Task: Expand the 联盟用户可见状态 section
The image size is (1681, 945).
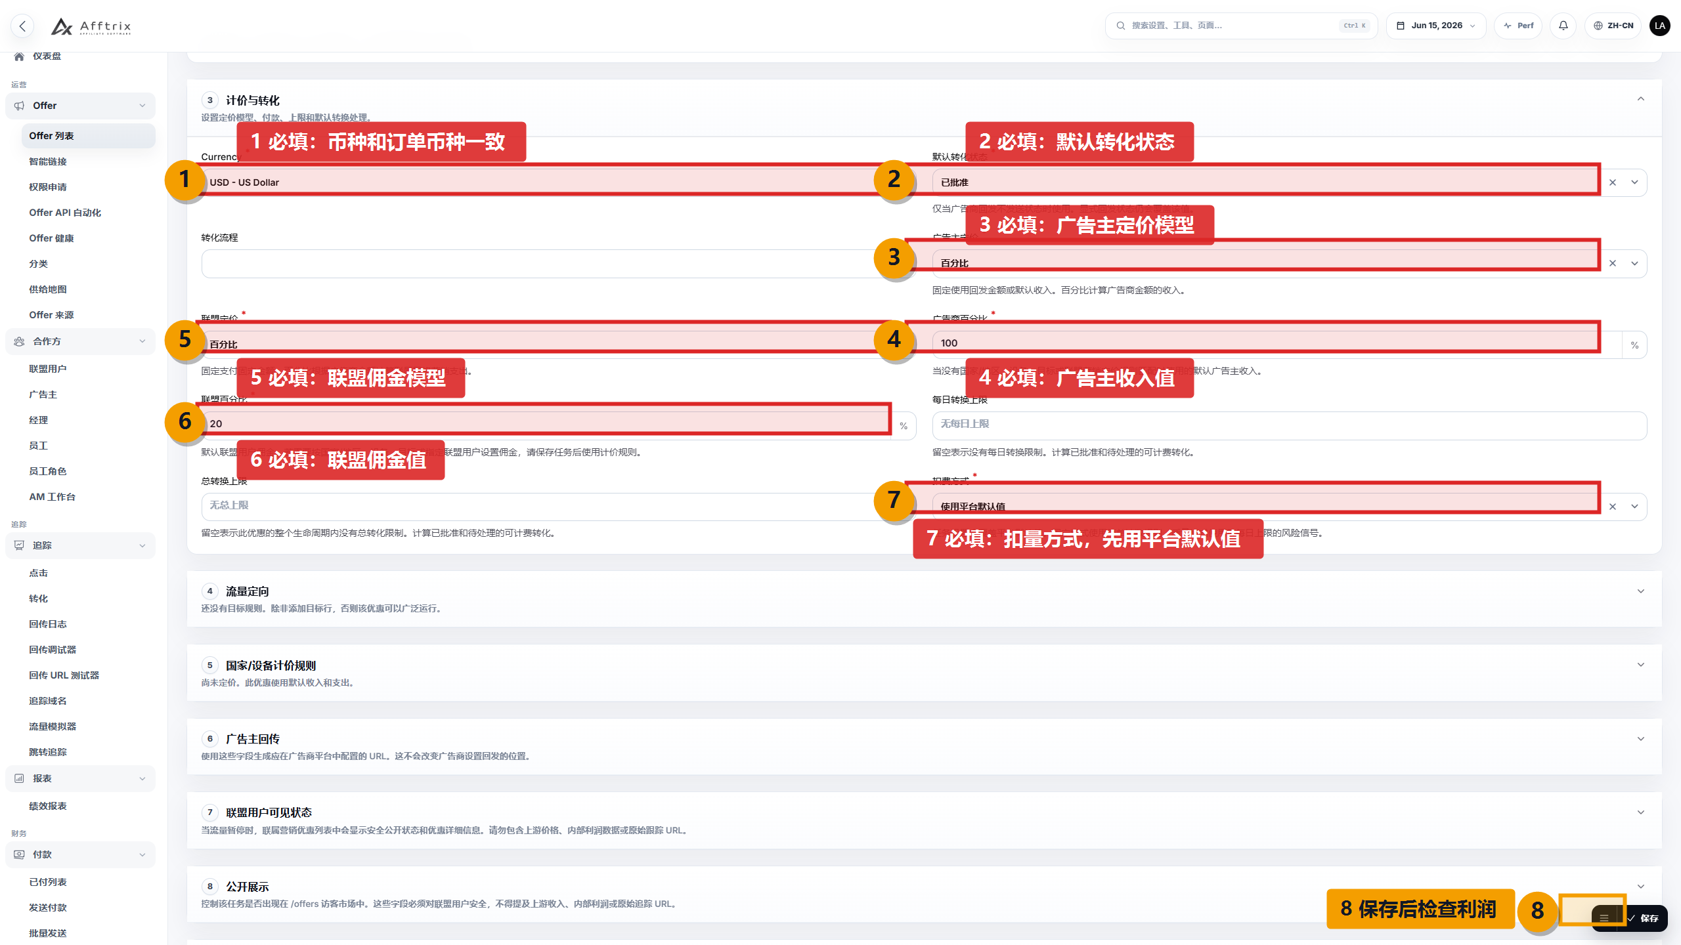Action: pyautogui.click(x=1641, y=812)
